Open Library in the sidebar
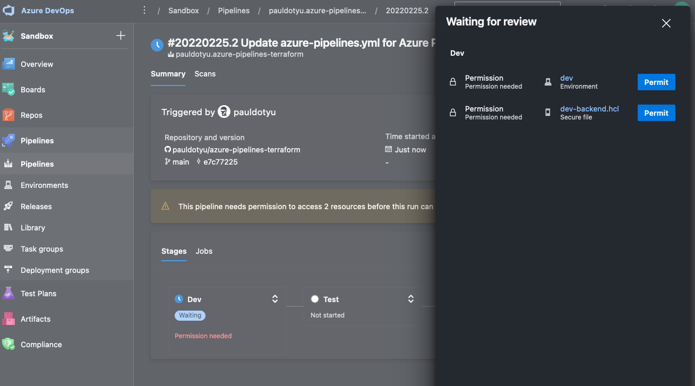Screen dimensions: 695x386 tap(32, 228)
